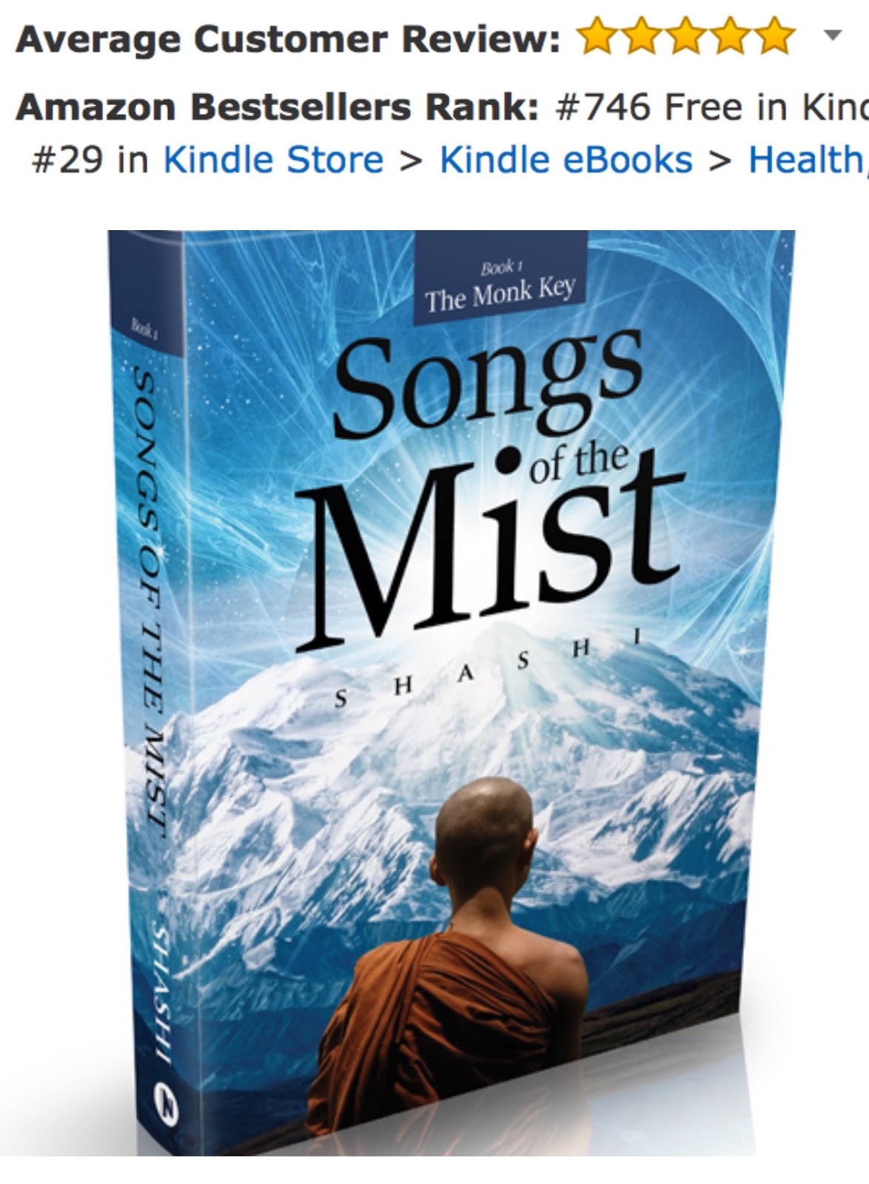Open the Kindle Store category link
Image resolution: width=869 pixels, height=1184 pixels.
pos(273,160)
